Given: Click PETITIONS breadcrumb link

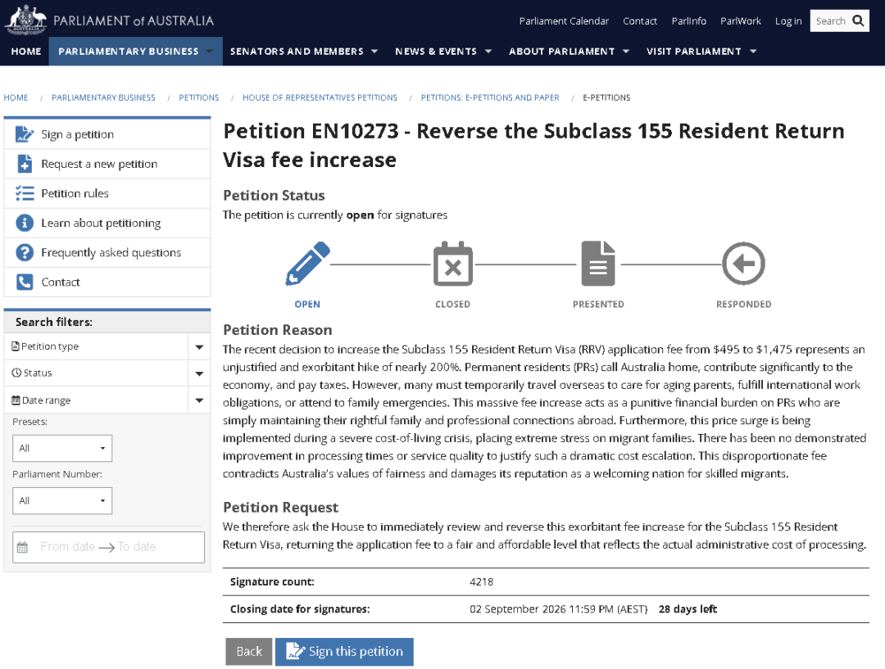Looking at the screenshot, I should click(x=198, y=97).
